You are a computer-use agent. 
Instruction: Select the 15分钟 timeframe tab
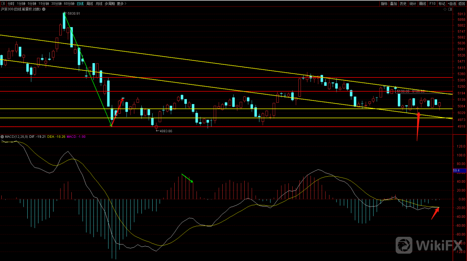44,3
